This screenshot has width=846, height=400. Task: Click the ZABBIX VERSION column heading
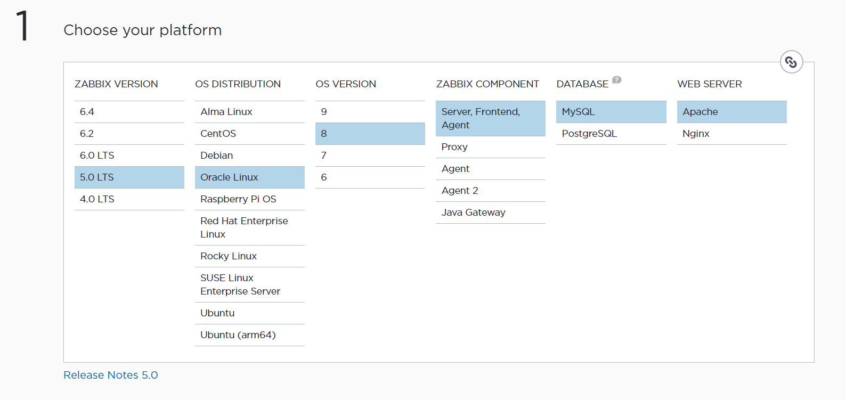pos(116,84)
